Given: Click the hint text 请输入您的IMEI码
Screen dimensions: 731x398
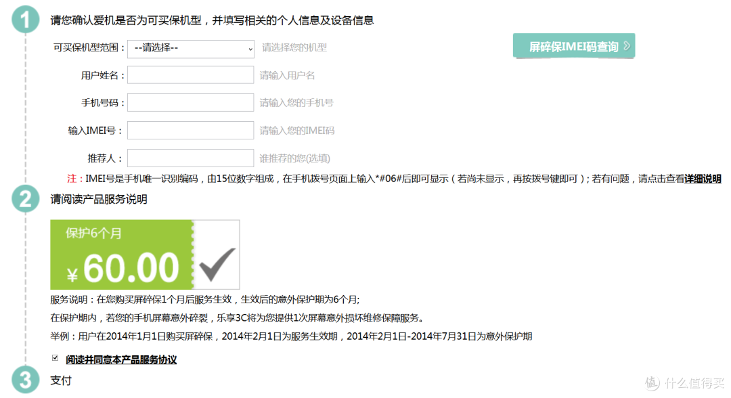Looking at the screenshot, I should tap(297, 131).
